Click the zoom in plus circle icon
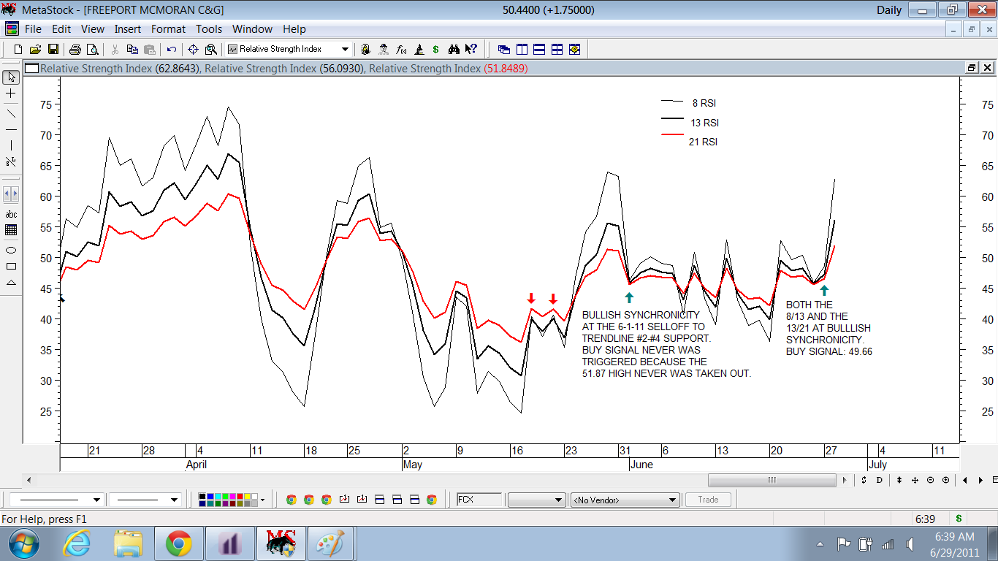Image resolution: width=998 pixels, height=561 pixels. [946, 480]
